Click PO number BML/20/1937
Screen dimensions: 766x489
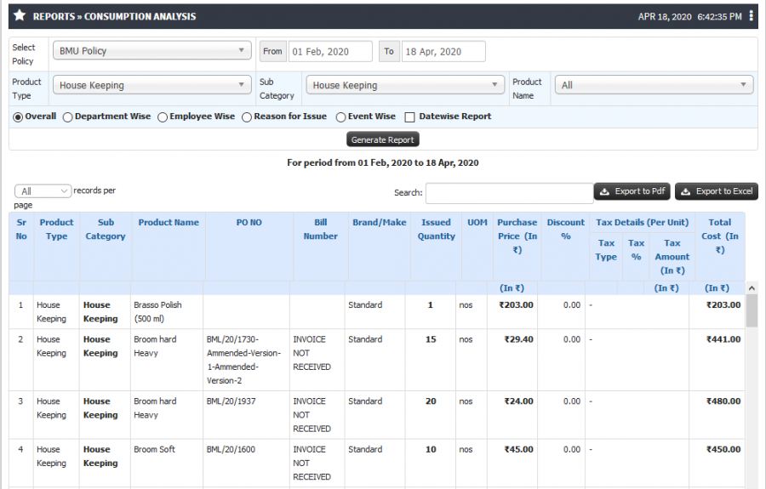(231, 401)
